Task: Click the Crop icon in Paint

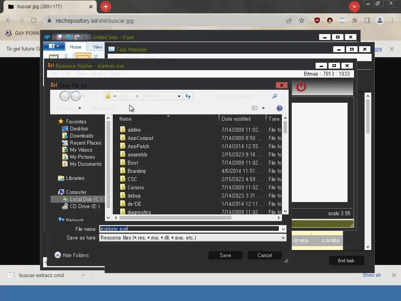Action: [x=96, y=56]
